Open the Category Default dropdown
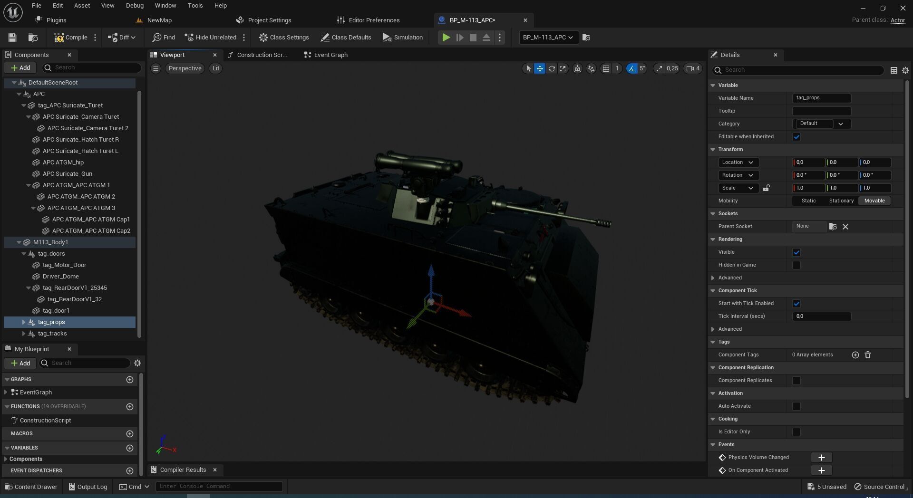 tap(822, 124)
